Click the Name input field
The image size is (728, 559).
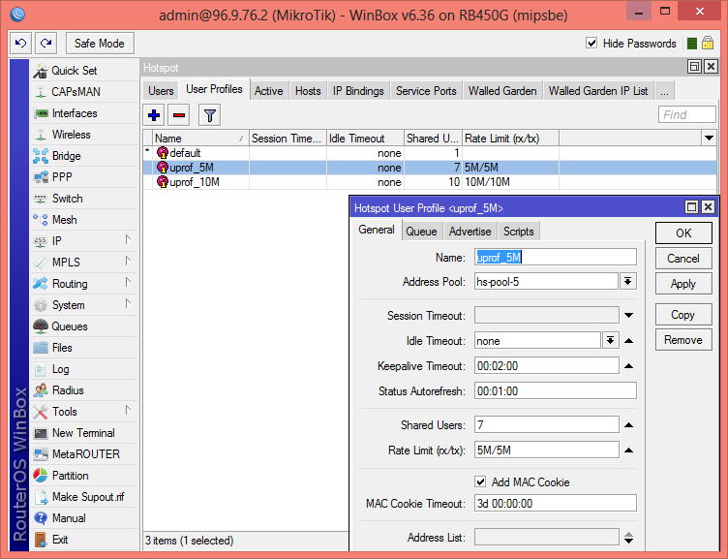(x=556, y=257)
